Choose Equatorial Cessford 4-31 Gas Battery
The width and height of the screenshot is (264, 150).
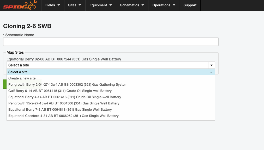pos(63,116)
